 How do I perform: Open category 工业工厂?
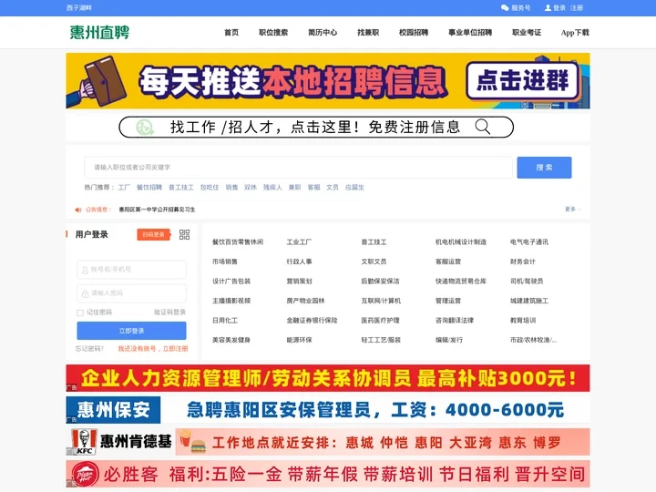point(299,241)
